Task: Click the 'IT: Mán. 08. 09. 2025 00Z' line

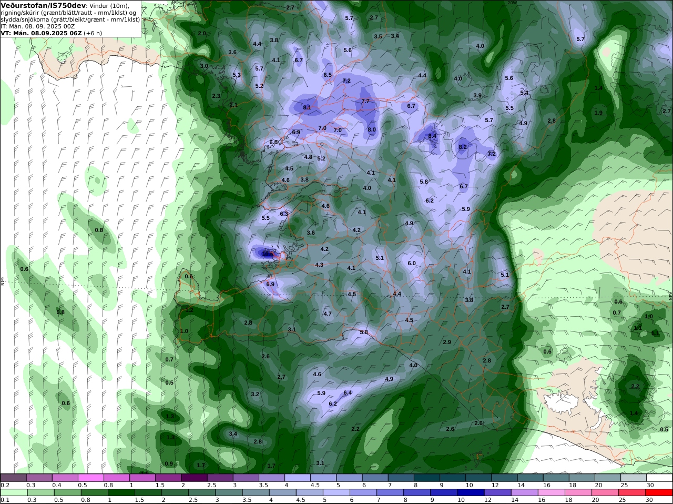Action: (38, 26)
